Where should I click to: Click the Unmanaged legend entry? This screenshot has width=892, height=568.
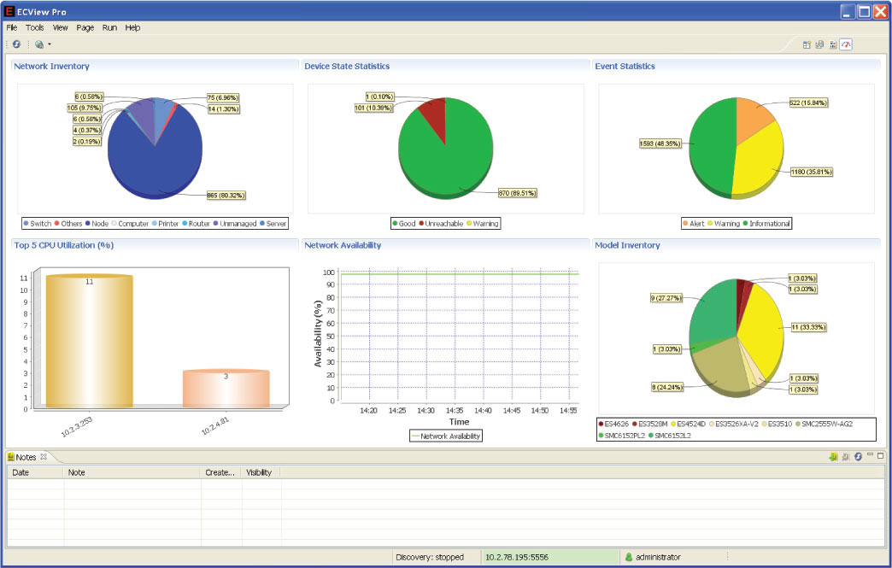[x=234, y=224]
